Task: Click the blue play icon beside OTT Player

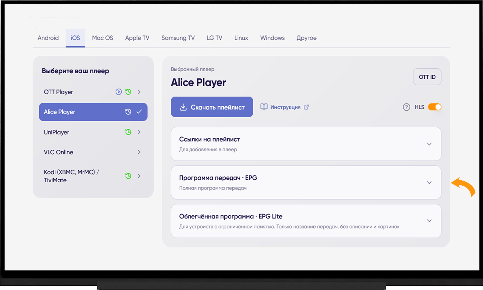Action: [119, 92]
